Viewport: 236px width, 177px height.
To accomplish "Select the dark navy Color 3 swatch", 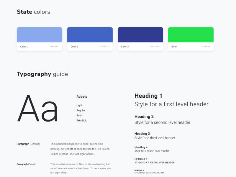I will (140, 35).
